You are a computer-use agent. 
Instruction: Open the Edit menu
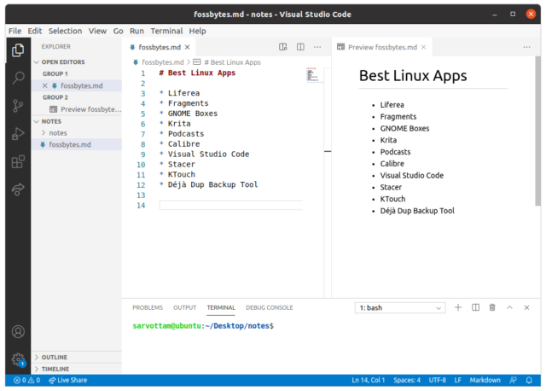tap(35, 31)
